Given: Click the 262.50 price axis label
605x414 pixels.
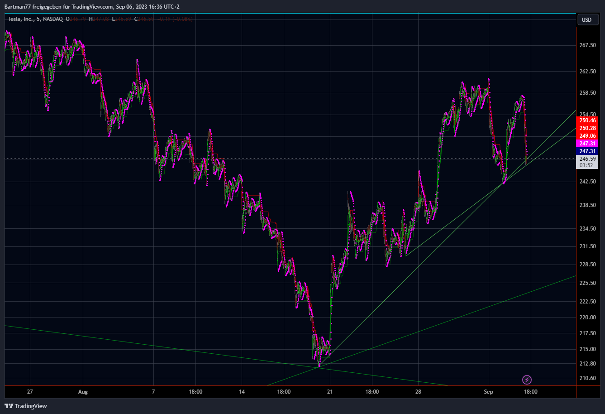Looking at the screenshot, I should [x=587, y=72].
